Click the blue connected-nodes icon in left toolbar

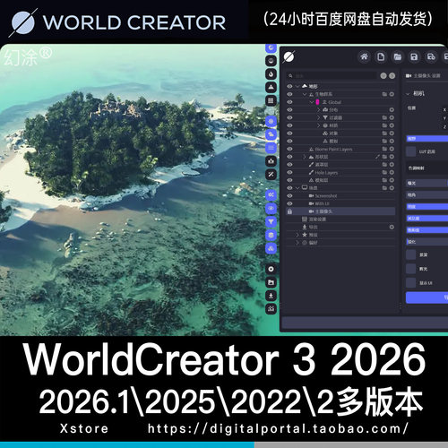(271, 194)
